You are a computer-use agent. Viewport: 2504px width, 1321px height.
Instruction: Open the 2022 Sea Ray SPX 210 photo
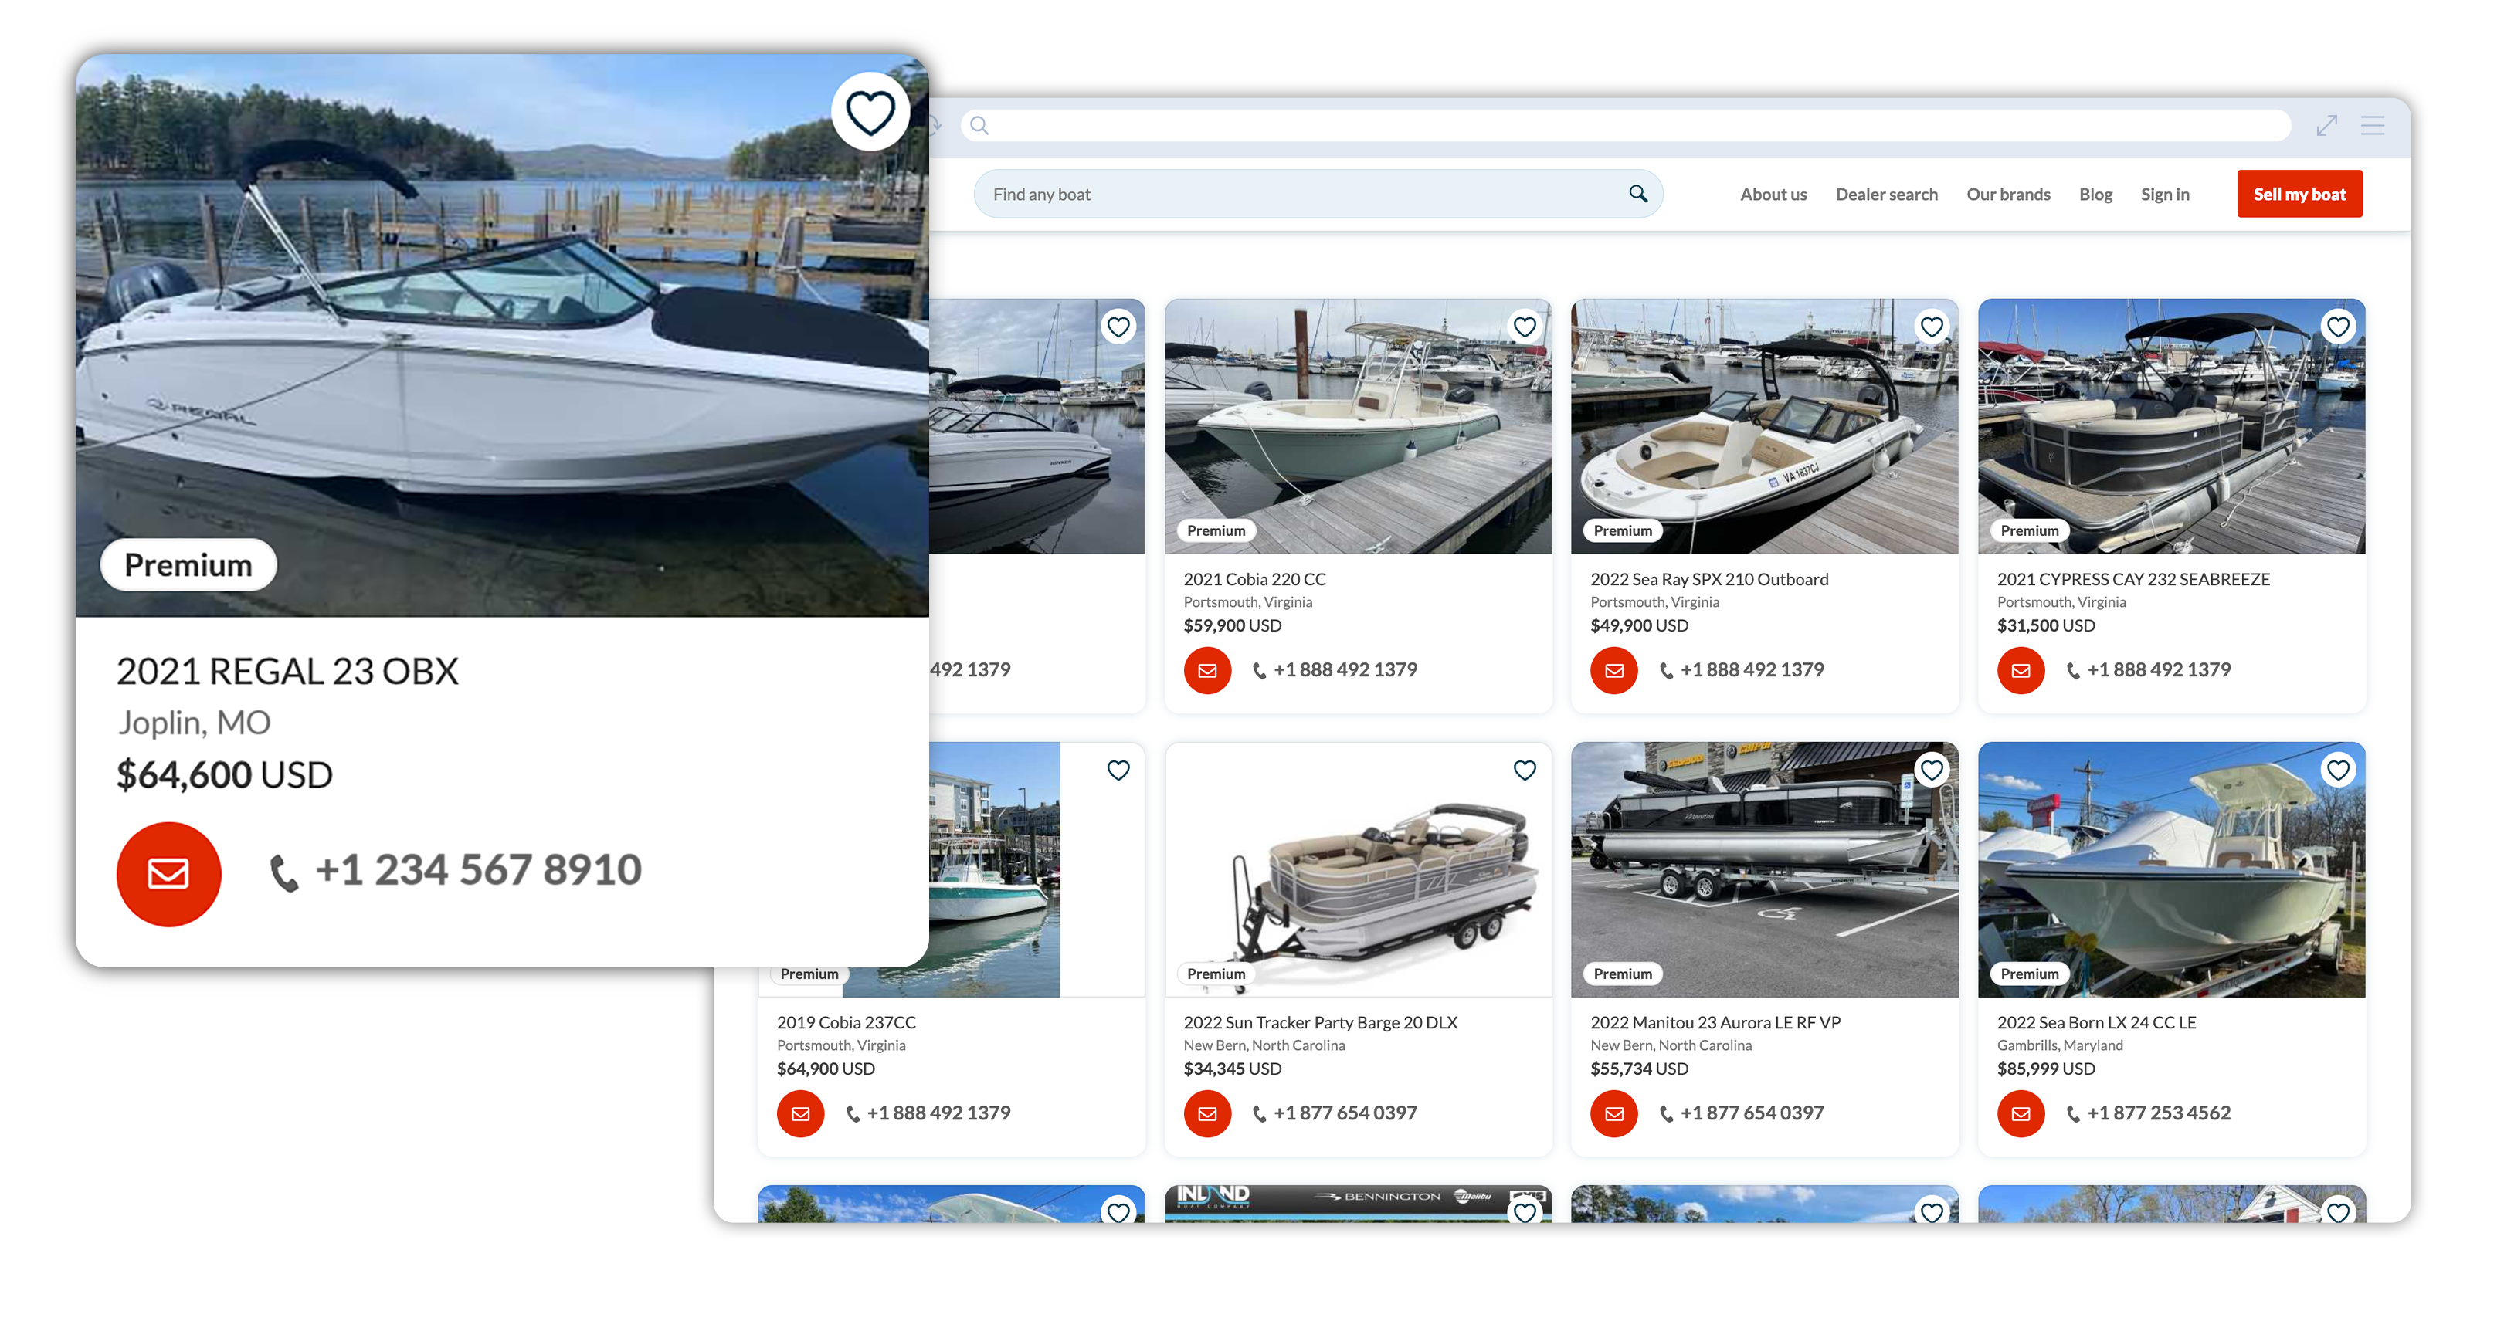[1764, 426]
